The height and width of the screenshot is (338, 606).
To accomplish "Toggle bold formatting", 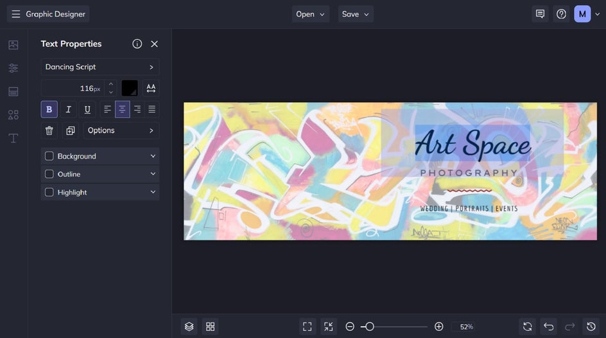I will pos(49,109).
